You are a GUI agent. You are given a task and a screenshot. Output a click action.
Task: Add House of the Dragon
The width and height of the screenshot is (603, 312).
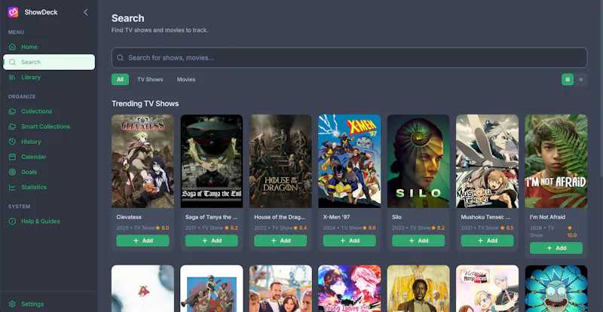coord(280,241)
